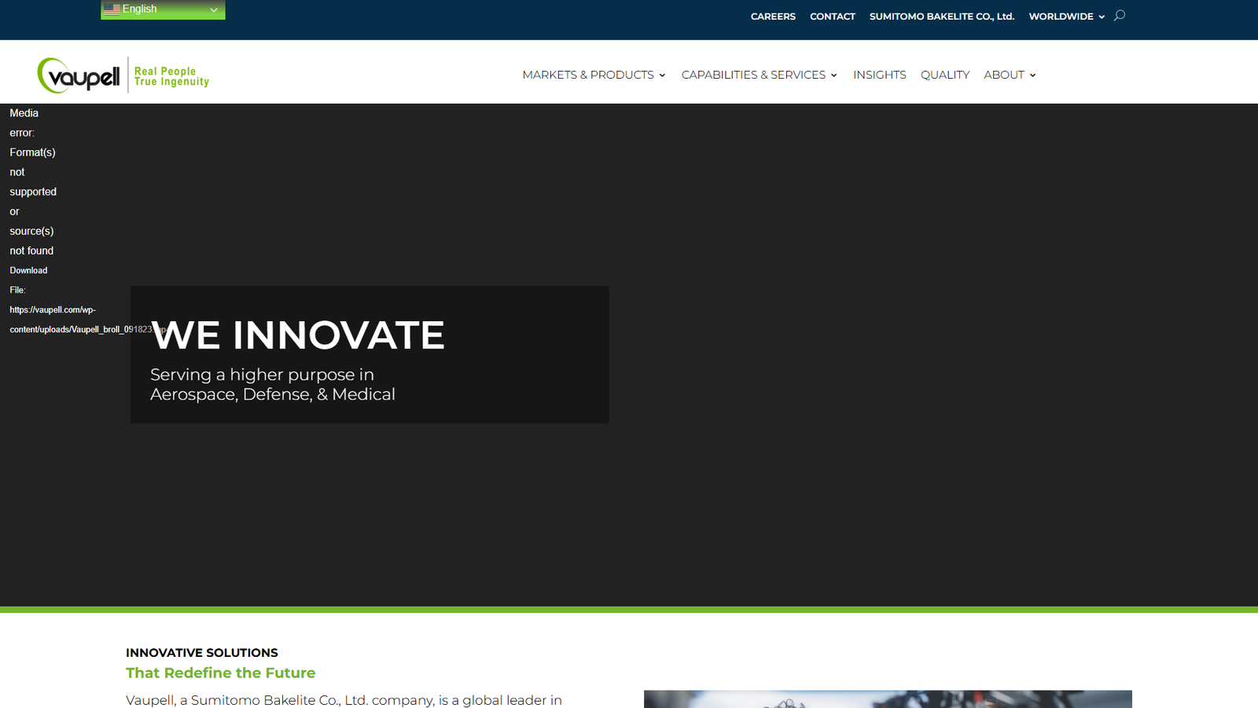Open the Insights page
The width and height of the screenshot is (1258, 708).
(x=879, y=75)
